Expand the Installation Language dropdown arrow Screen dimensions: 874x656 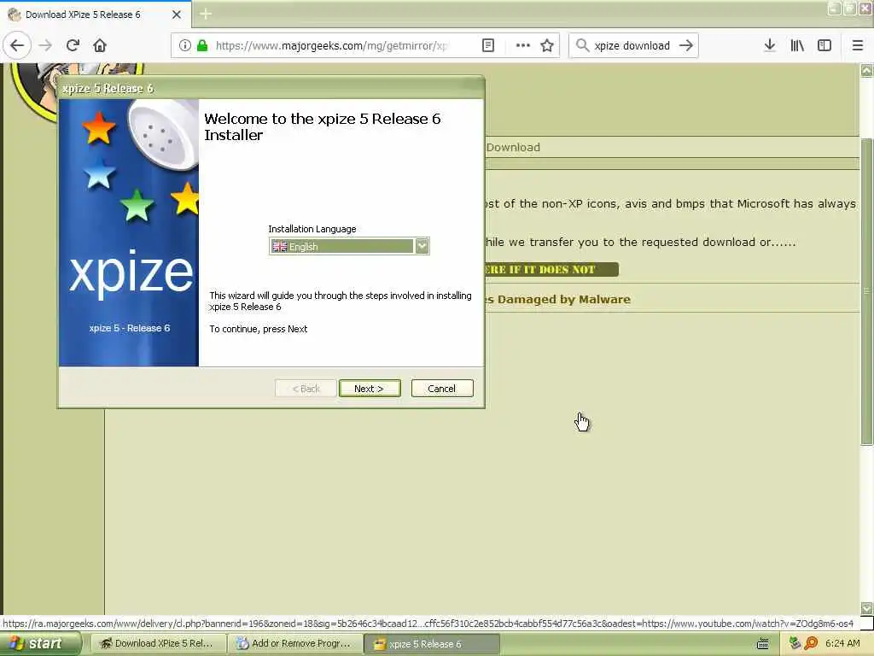422,246
